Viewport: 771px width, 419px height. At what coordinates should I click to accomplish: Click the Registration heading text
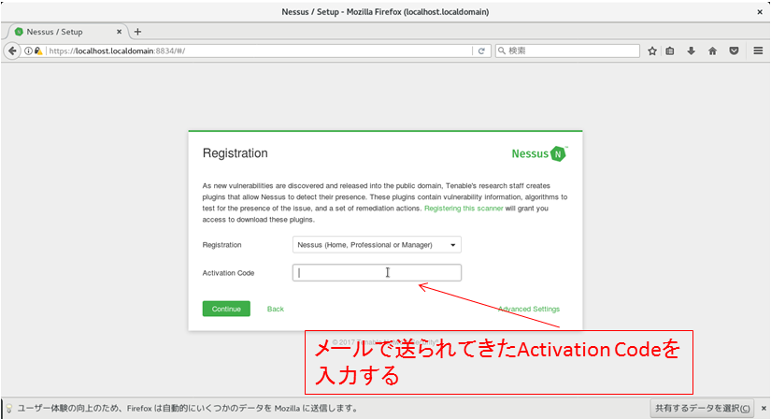(235, 153)
